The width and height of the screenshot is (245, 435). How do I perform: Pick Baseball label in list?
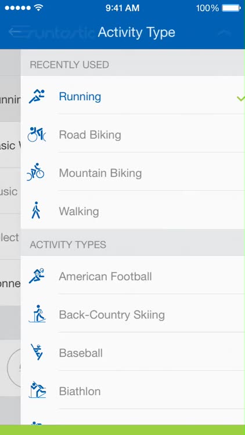click(81, 353)
